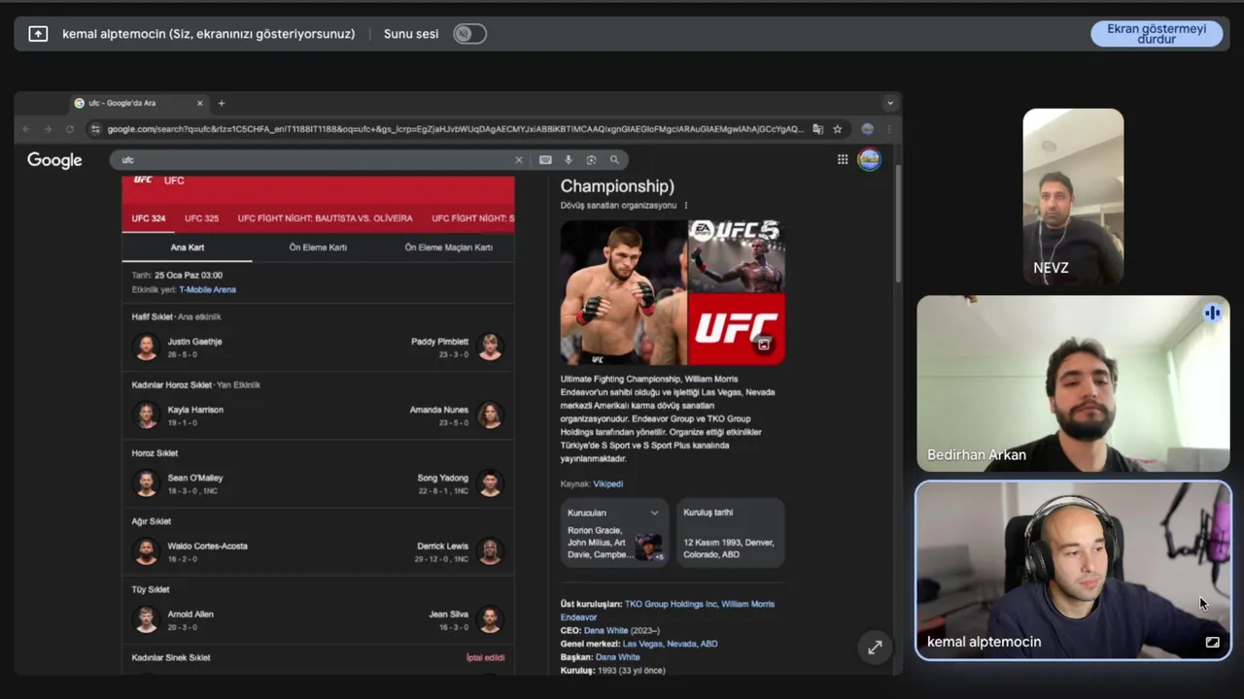Select the UFC 324 tab
Image resolution: width=1244 pixels, height=699 pixels.
tap(149, 218)
